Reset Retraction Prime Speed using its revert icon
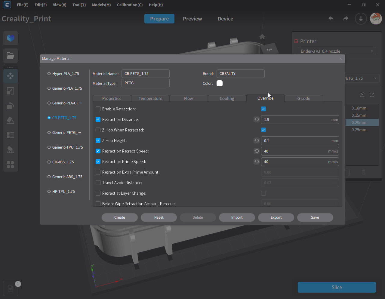 click(257, 162)
